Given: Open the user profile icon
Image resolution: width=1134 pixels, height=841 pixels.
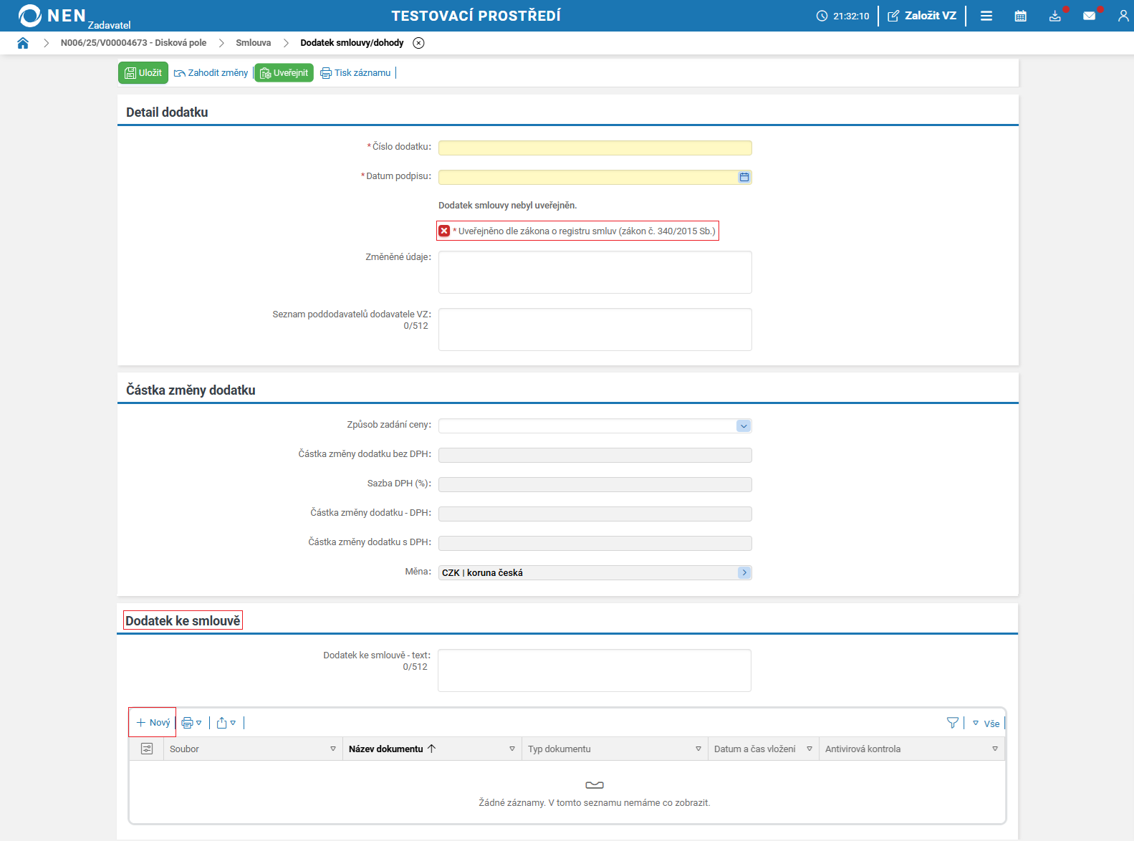Looking at the screenshot, I should (1123, 16).
